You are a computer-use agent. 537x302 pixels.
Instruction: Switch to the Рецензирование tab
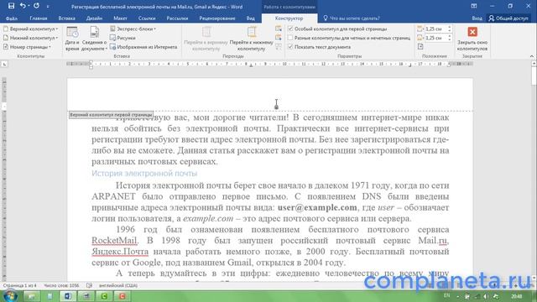(217, 18)
